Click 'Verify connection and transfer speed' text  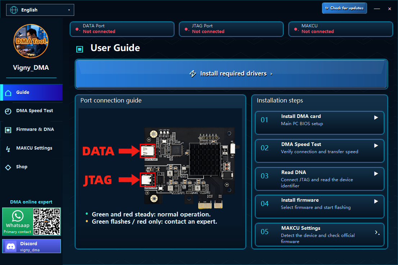[x=319, y=151]
